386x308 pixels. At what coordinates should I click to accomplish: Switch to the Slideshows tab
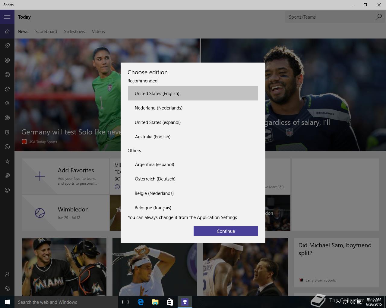click(74, 32)
